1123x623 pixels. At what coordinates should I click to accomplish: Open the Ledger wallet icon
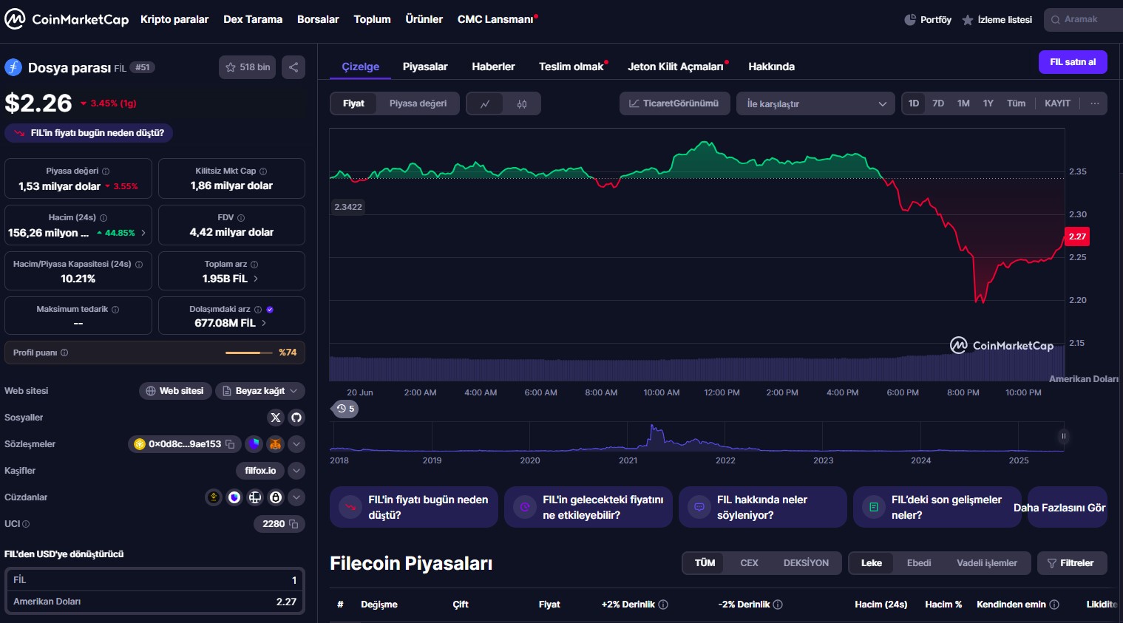tap(255, 497)
